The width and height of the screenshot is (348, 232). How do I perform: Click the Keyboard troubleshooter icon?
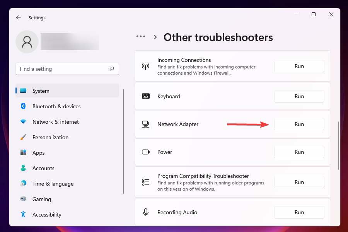tap(146, 96)
